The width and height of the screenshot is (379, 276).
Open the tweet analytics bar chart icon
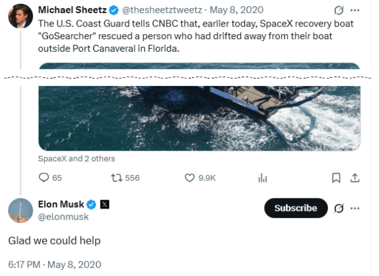pos(263,178)
